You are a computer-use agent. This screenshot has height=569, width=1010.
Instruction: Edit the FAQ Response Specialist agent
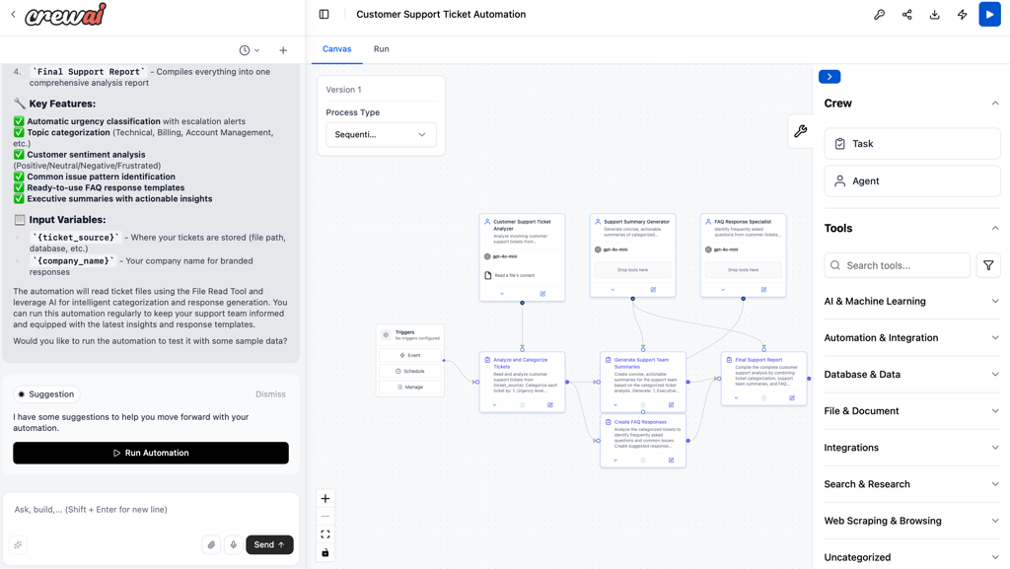[x=764, y=290]
